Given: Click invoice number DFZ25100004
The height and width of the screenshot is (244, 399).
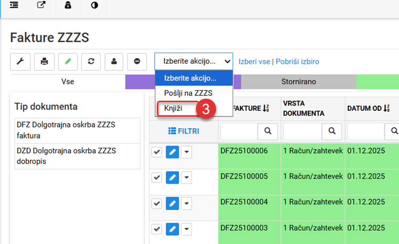Looking at the screenshot, I should [244, 202].
